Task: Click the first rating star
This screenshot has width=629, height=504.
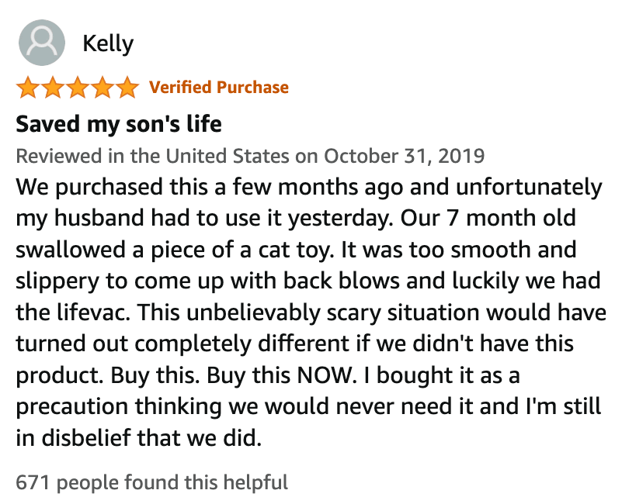Action: tap(28, 88)
